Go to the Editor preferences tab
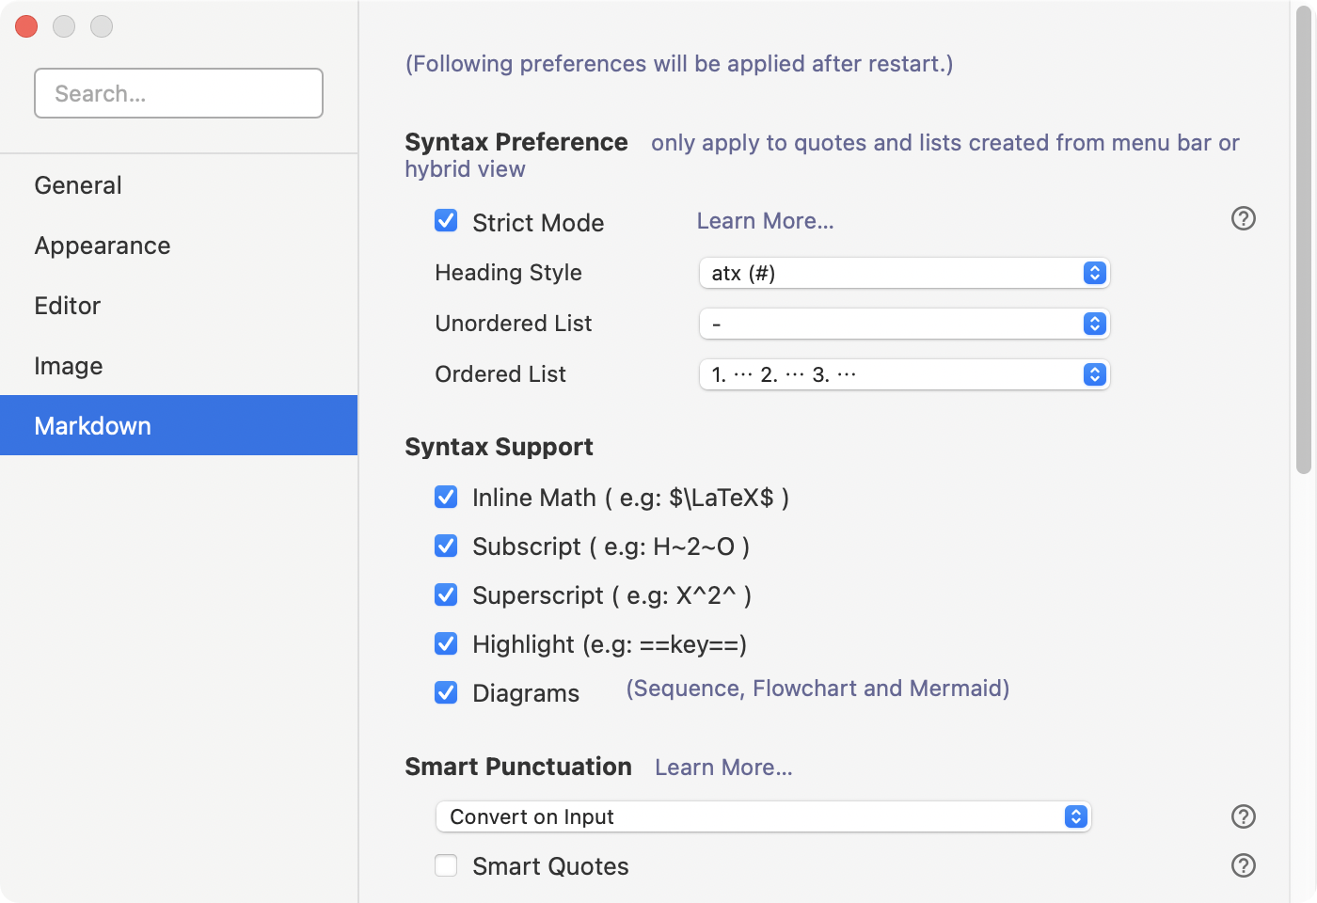 [x=67, y=306]
